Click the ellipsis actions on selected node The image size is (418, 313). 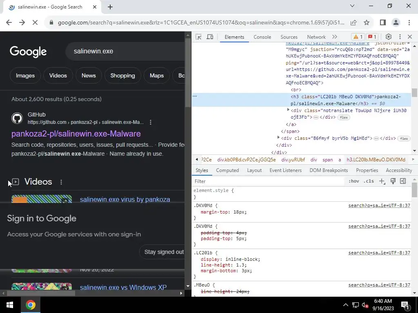tap(195, 96)
